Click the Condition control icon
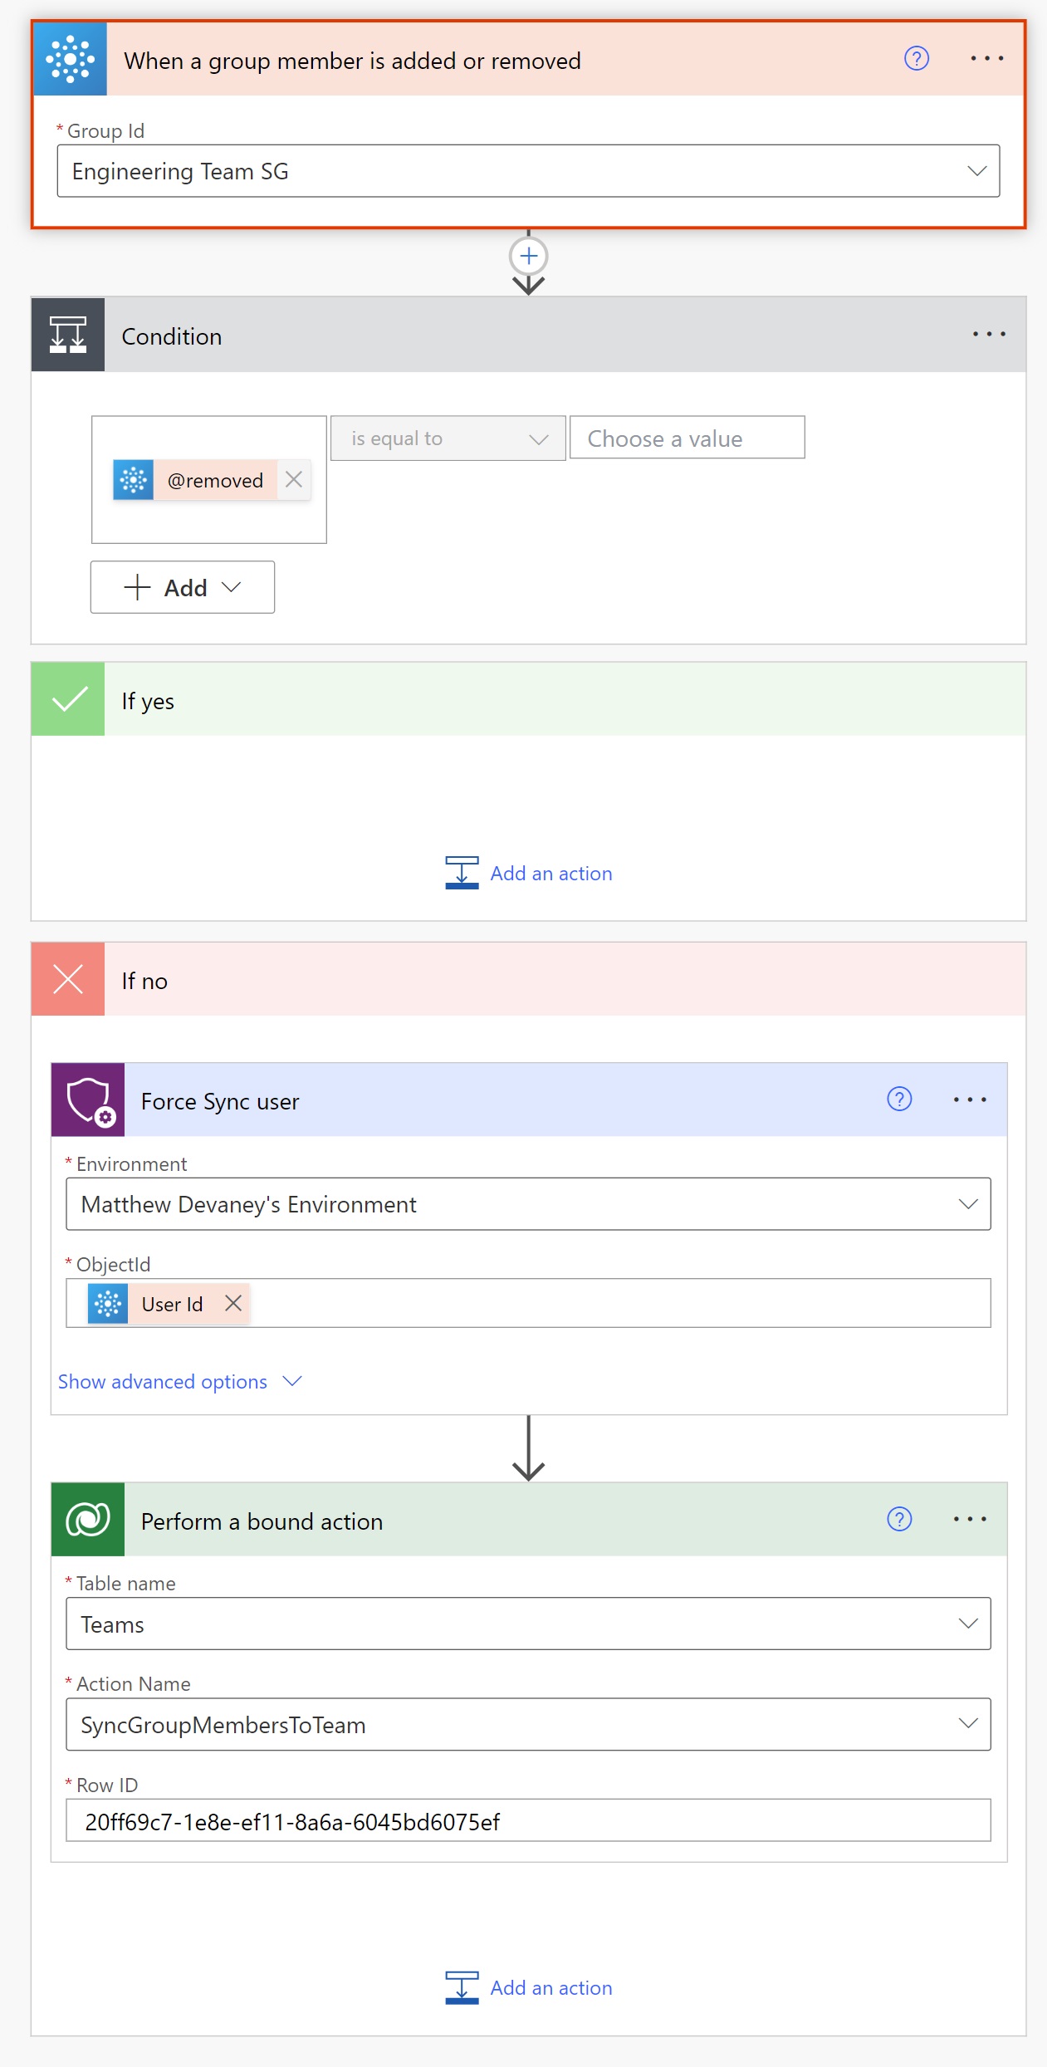1047x2067 pixels. [x=68, y=335]
